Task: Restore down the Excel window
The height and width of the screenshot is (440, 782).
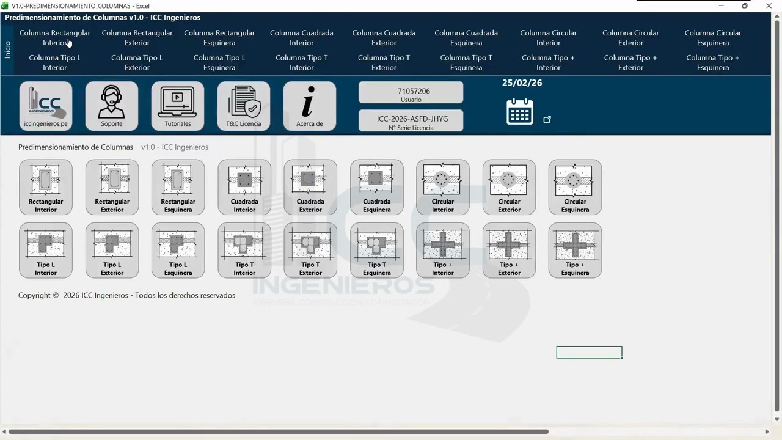Action: (x=745, y=5)
